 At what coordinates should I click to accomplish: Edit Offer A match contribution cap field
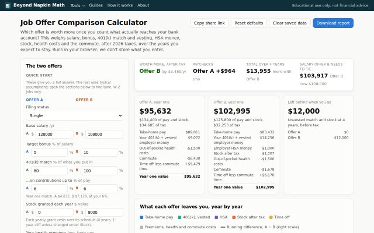point(50,189)
